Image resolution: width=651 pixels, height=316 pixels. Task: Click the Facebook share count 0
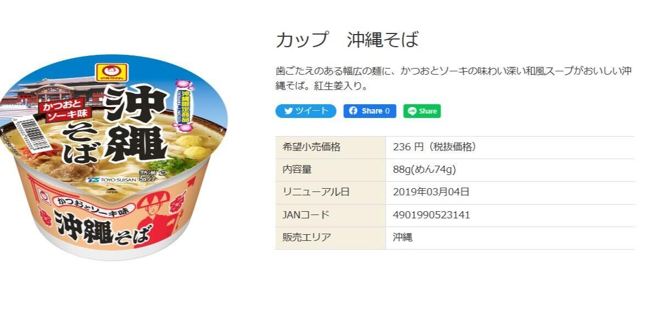(x=387, y=111)
